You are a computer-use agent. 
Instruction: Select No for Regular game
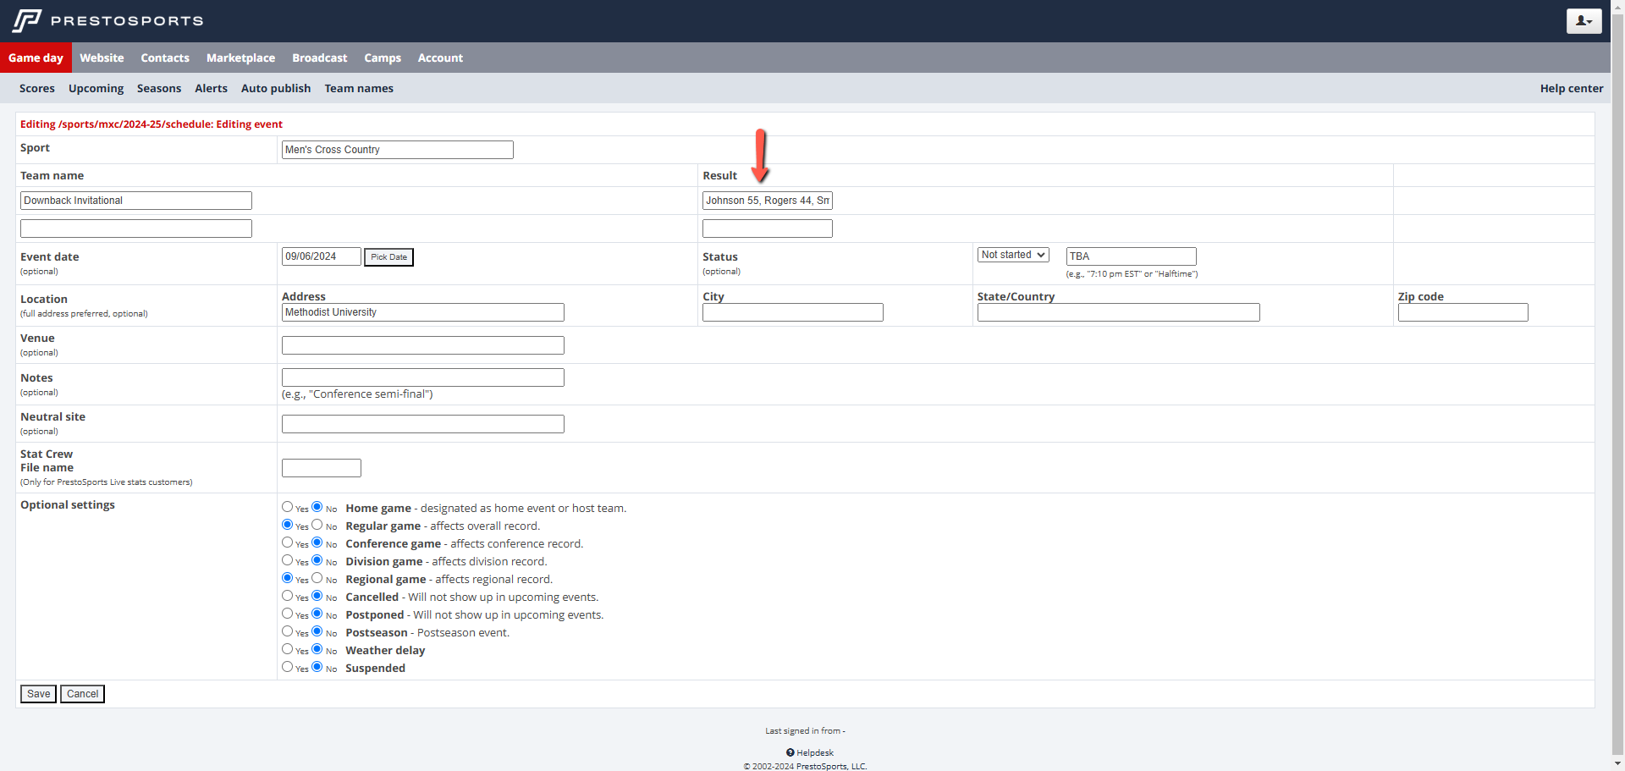click(317, 525)
